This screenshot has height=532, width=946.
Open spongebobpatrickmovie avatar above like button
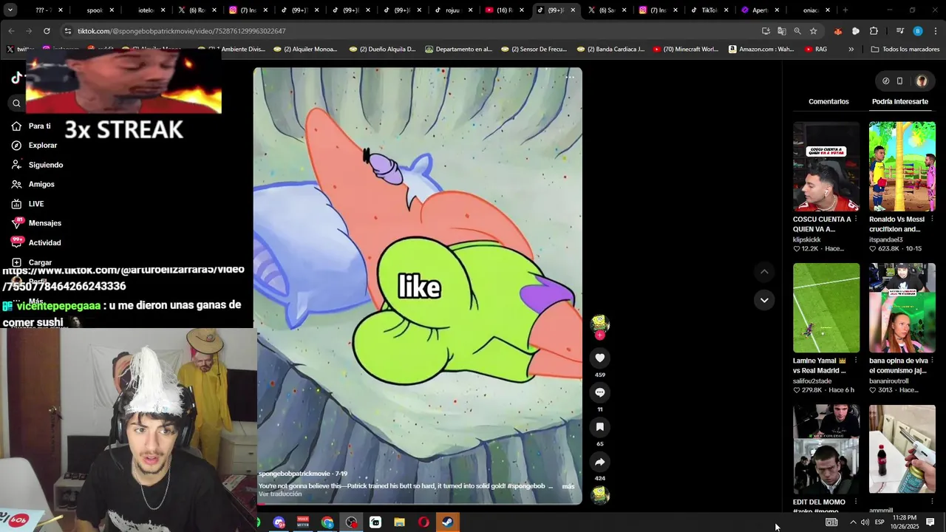599,322
